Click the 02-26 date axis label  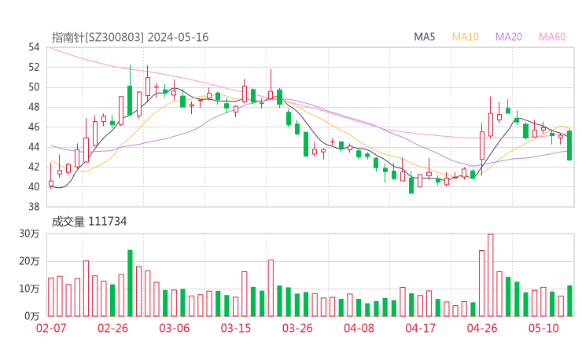point(112,328)
